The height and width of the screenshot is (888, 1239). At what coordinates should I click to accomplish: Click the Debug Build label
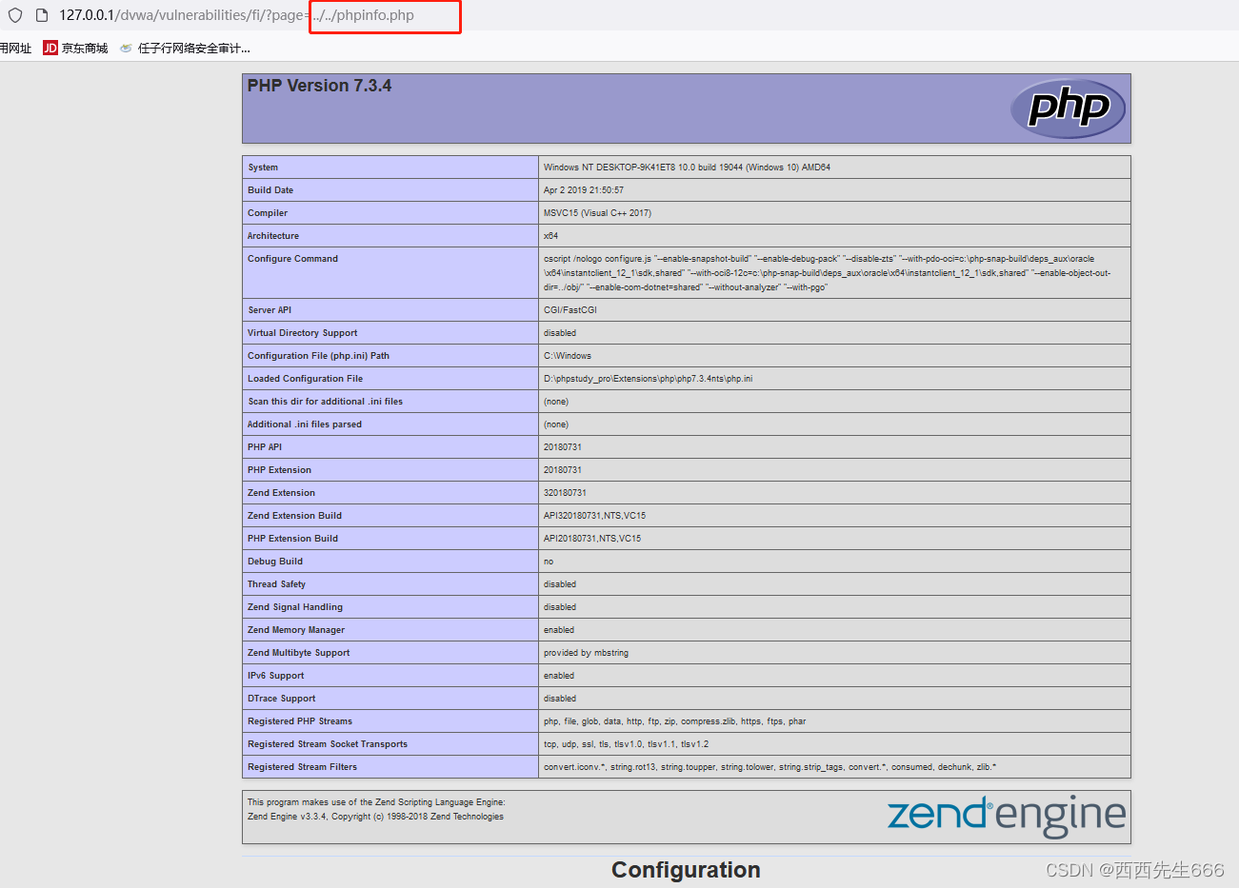click(x=275, y=562)
